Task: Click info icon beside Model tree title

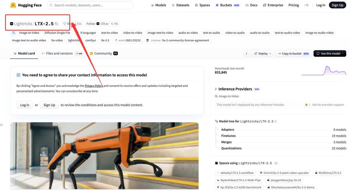Action: point(276,121)
